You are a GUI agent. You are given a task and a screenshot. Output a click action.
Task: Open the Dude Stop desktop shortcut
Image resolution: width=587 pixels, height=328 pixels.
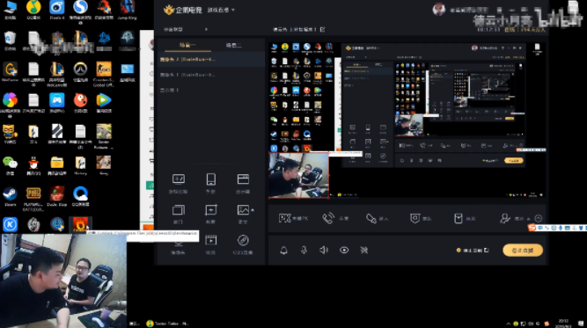(x=56, y=196)
